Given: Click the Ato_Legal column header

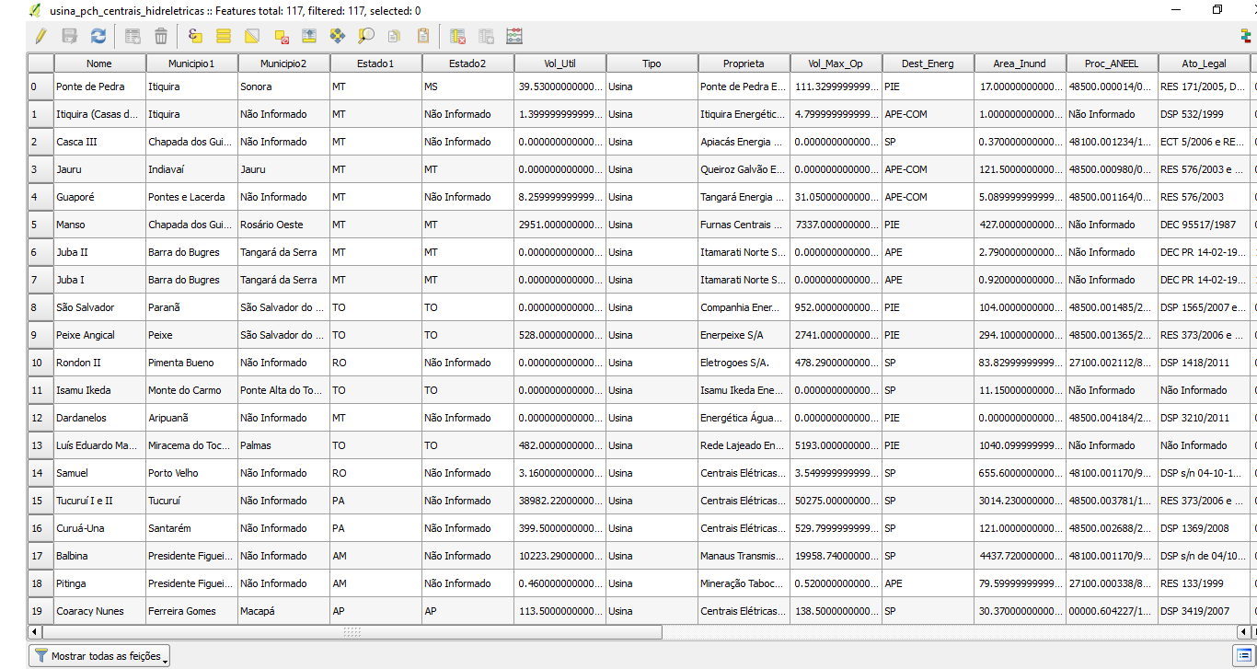Looking at the screenshot, I should [1204, 63].
